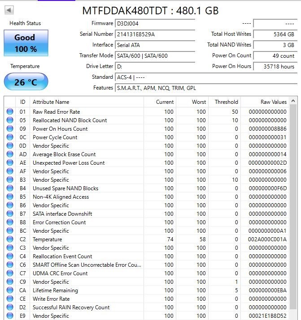Select the Lifetime Remaining attribute name

click(x=56, y=290)
